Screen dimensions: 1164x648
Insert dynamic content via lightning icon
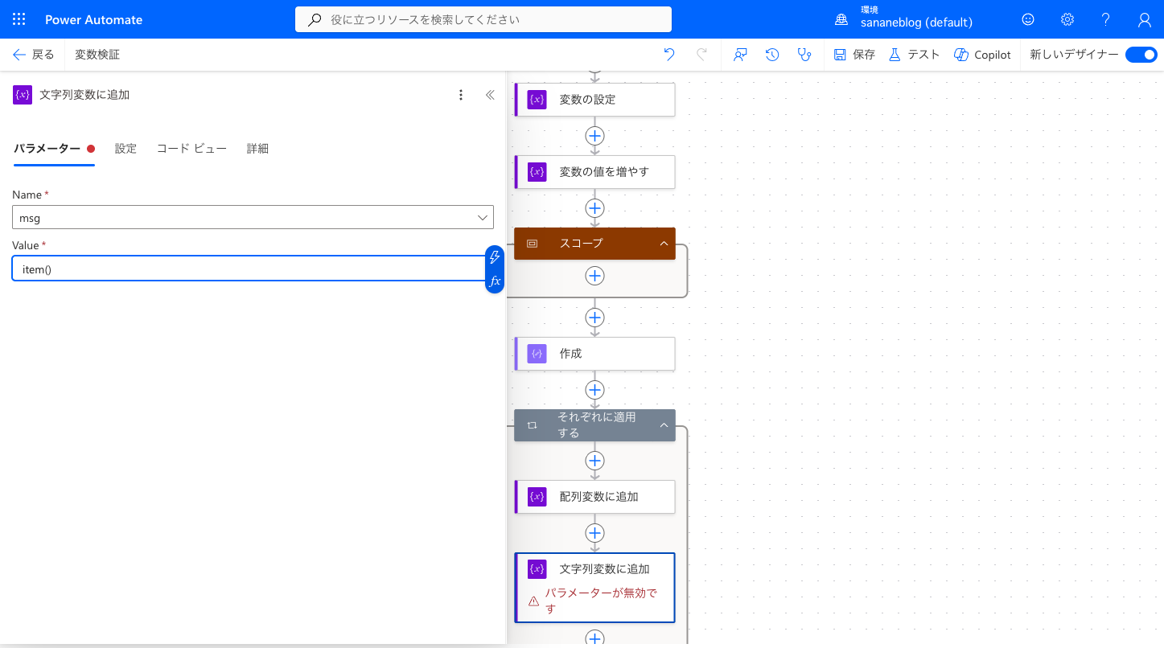click(x=495, y=257)
